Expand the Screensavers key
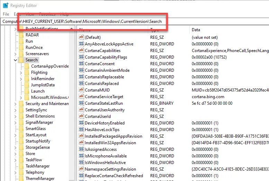 (16, 54)
